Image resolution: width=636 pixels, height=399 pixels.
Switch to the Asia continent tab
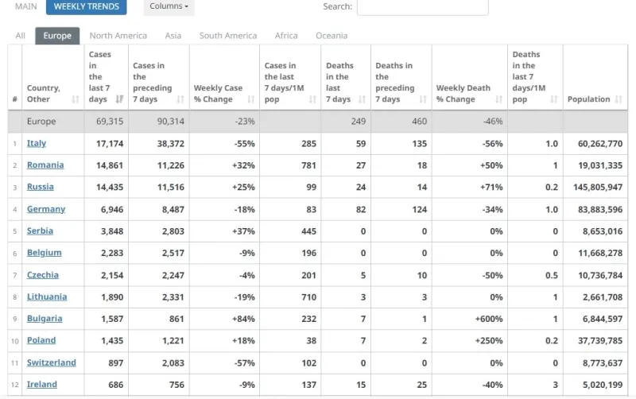tap(173, 36)
